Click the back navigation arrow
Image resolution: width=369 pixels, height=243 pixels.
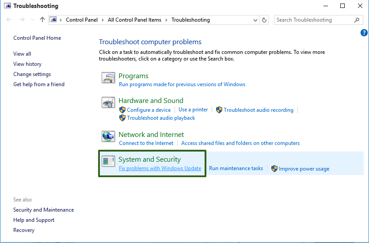pos(9,19)
